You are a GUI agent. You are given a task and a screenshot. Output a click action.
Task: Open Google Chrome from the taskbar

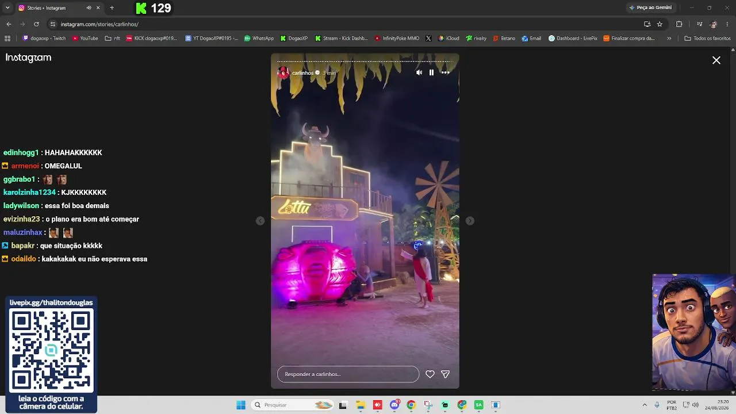point(411,405)
